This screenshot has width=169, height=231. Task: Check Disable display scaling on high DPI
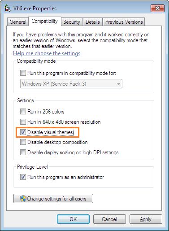tap(23, 153)
